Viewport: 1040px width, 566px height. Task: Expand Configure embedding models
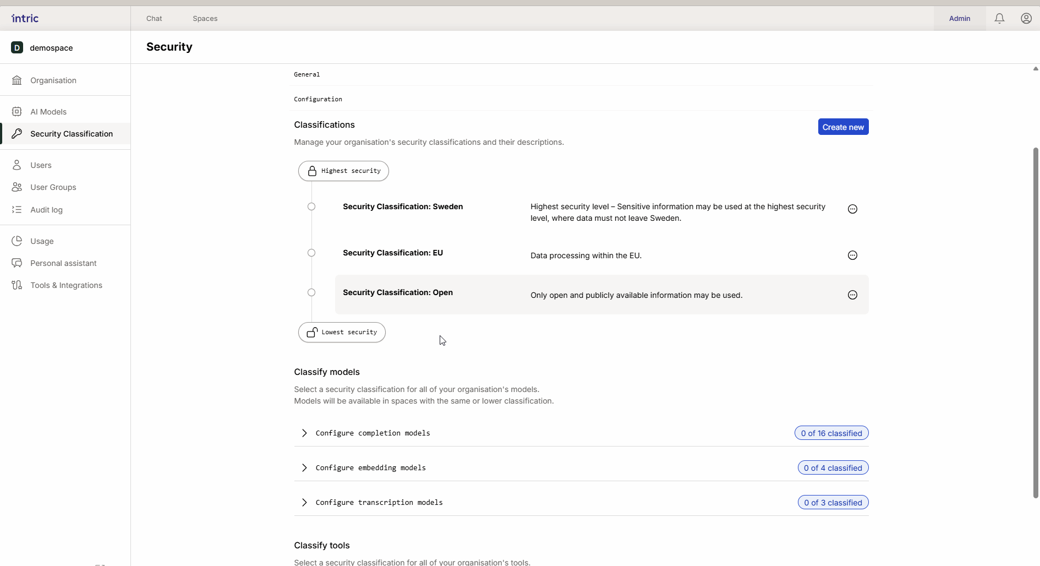(x=304, y=468)
